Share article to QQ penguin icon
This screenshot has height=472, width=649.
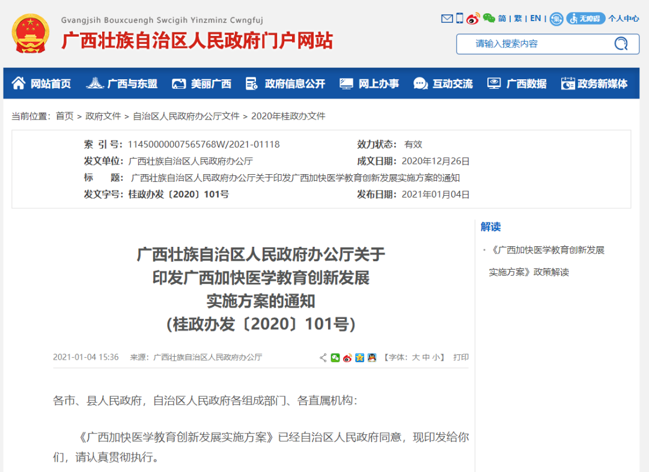(x=372, y=357)
